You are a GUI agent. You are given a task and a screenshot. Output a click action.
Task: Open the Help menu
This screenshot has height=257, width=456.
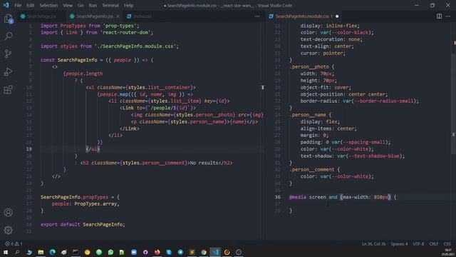point(128,5)
